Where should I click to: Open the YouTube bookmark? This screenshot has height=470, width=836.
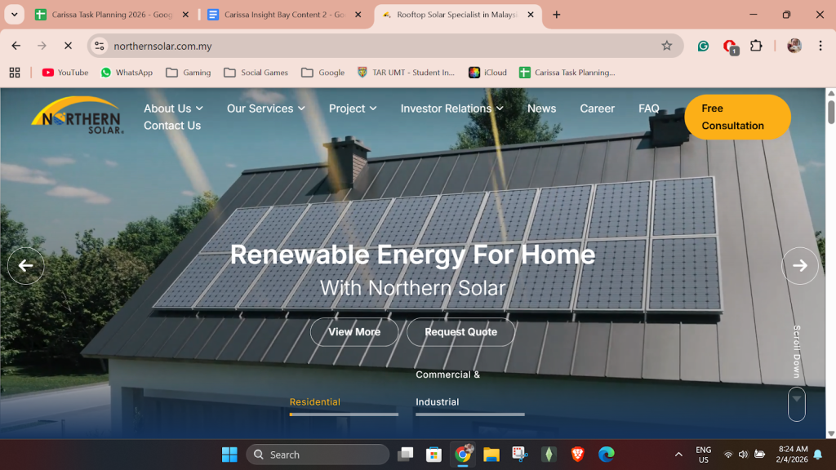point(64,72)
